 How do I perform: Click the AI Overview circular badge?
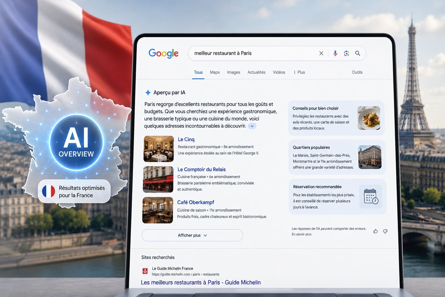point(76,142)
